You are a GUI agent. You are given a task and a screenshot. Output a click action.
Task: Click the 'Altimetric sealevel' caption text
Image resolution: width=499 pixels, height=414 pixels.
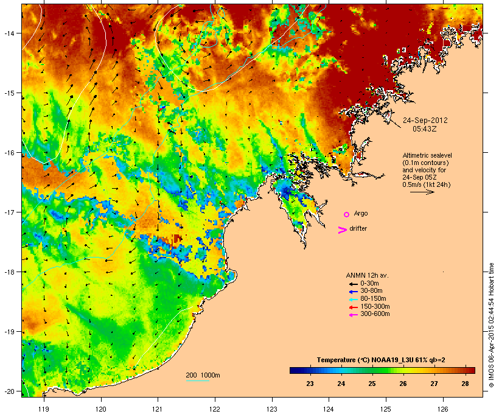pos(427,155)
